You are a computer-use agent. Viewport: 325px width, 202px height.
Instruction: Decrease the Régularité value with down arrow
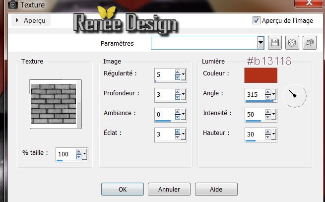coord(178,77)
